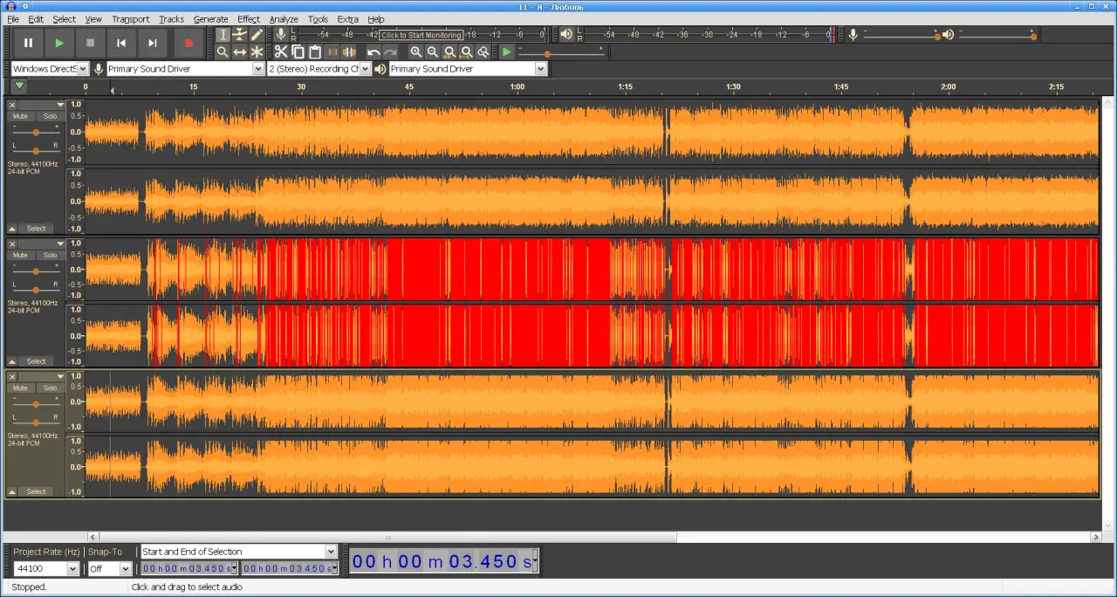1117x597 pixels.
Task: Click Select button on second track
Action: (36, 361)
